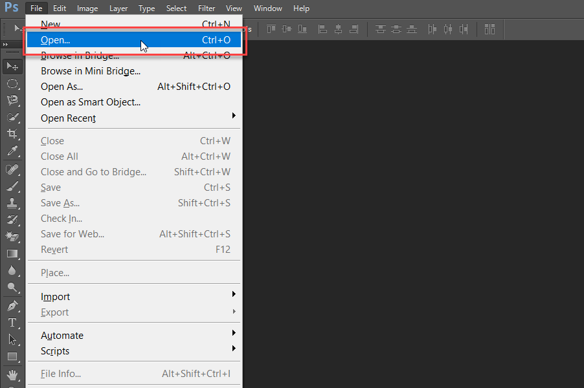Activate the Pen tool
Image resolution: width=584 pixels, height=388 pixels.
pyautogui.click(x=12, y=305)
